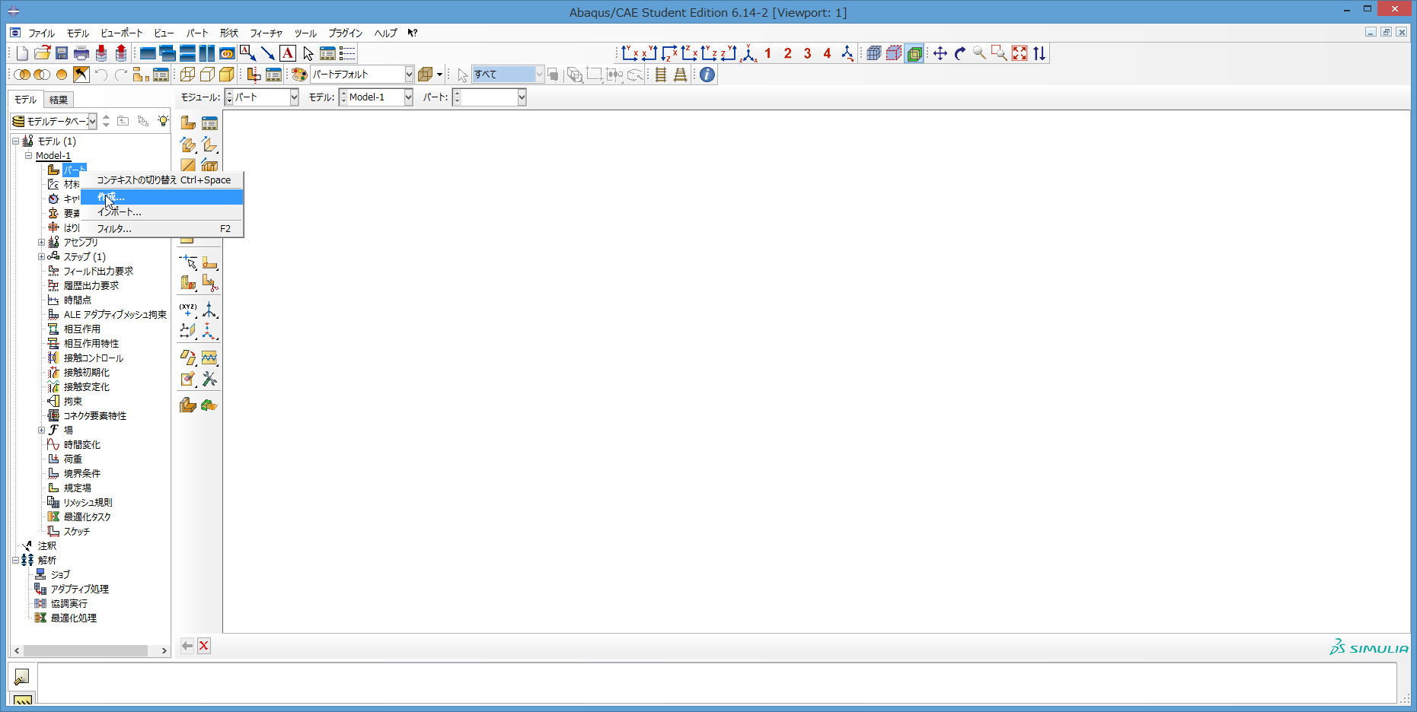Viewport: 1417px width, 712px height.
Task: Open the Part selector dropdown
Action: click(522, 97)
